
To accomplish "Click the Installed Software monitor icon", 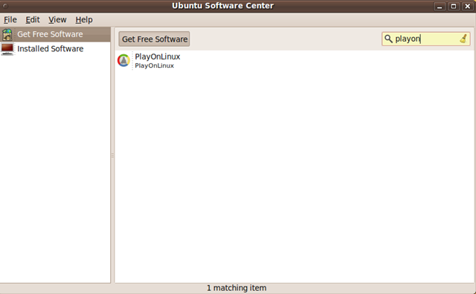I will (7, 49).
